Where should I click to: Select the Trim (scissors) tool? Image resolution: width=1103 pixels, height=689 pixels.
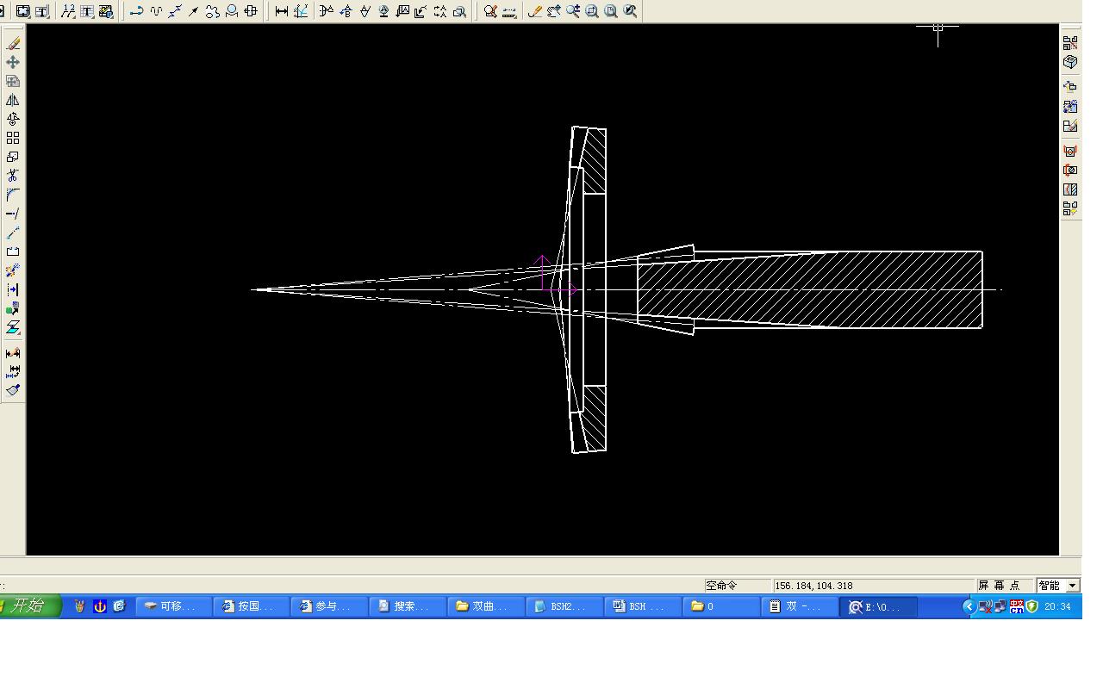pyautogui.click(x=13, y=176)
